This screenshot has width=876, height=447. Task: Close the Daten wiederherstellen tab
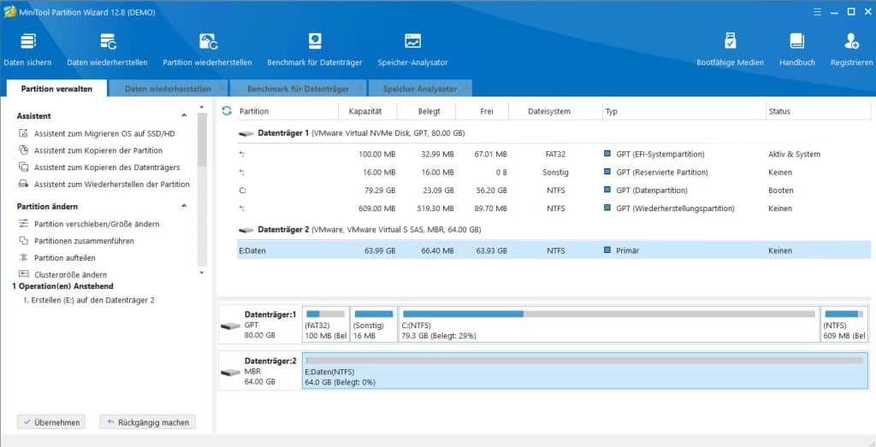222,88
